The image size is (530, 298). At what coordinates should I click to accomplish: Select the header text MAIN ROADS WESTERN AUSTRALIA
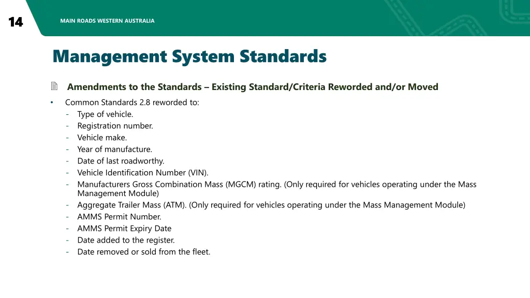coord(107,21)
